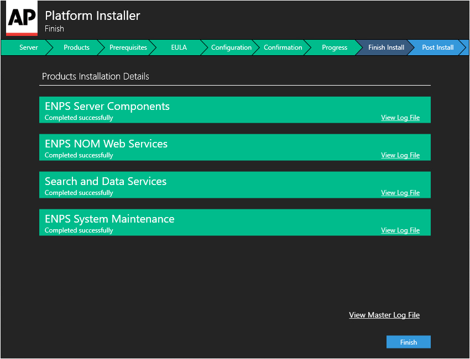Select the EULA step
Image resolution: width=470 pixels, height=359 pixels.
(179, 47)
